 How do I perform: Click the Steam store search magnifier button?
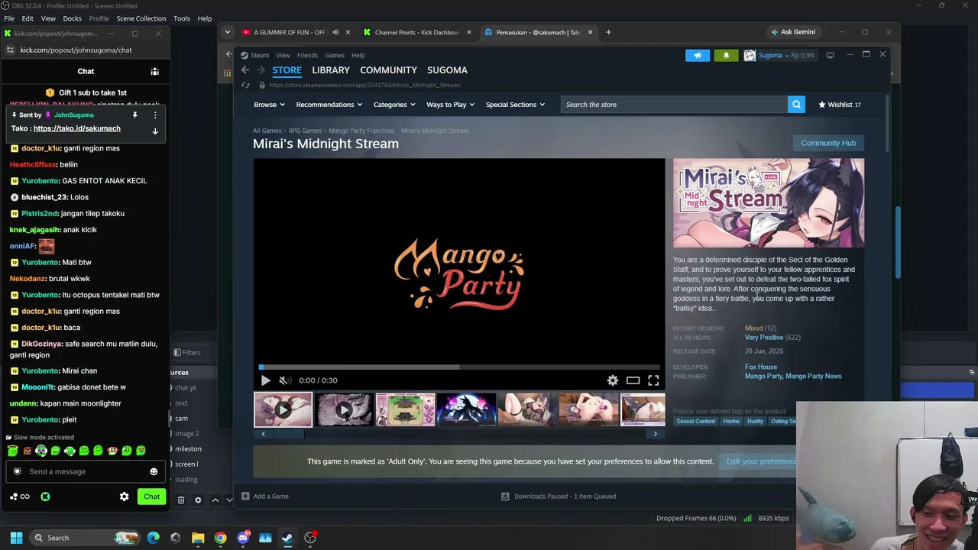click(x=796, y=105)
